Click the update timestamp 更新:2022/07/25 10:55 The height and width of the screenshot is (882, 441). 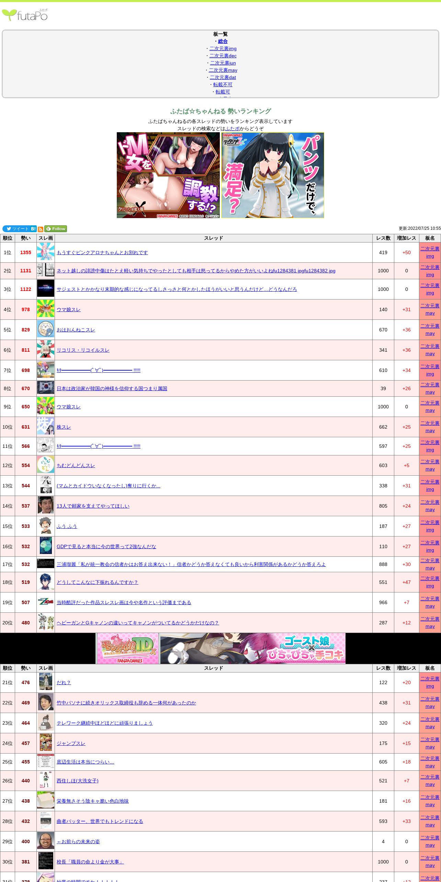(x=420, y=228)
